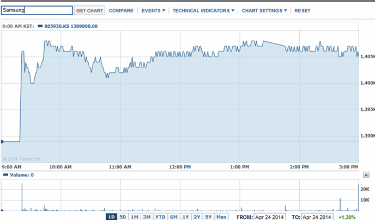This screenshot has height=220, width=375.
Task: Click the 10:00 AM axis label
Action: point(61,167)
